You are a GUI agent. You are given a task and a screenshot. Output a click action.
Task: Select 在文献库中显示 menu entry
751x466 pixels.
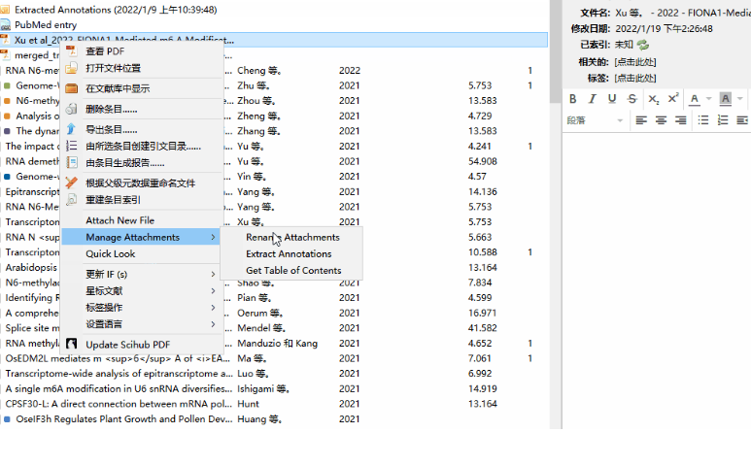pos(142,88)
